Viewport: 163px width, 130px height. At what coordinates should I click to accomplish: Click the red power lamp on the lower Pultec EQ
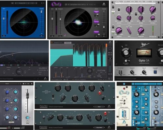point(105,113)
